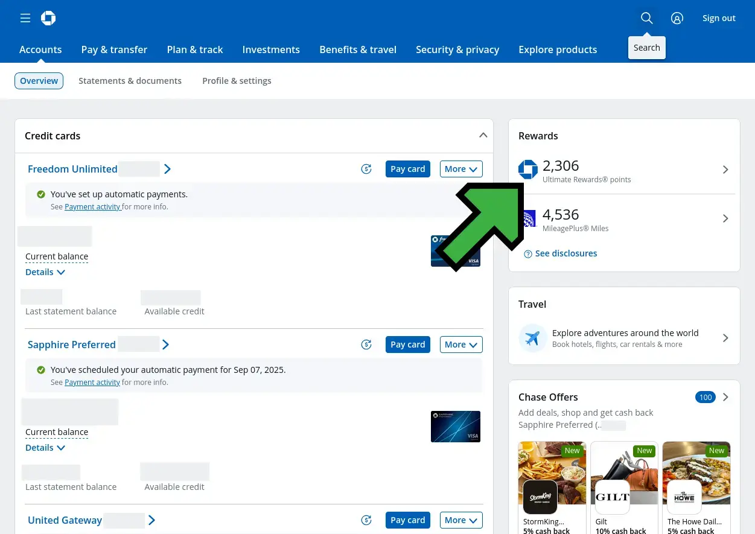Click the United Gateway rewards dollar icon
The image size is (755, 534).
pyautogui.click(x=366, y=520)
